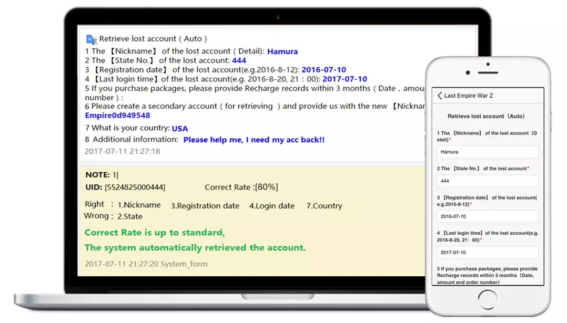Click the blue 2017-07-10 last login value on laptop
The height and width of the screenshot is (323, 567).
(345, 79)
